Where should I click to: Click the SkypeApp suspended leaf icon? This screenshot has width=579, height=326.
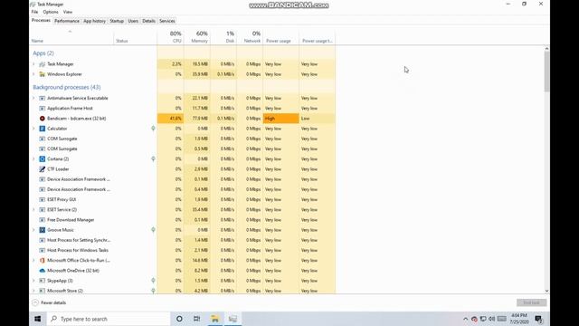point(153,280)
